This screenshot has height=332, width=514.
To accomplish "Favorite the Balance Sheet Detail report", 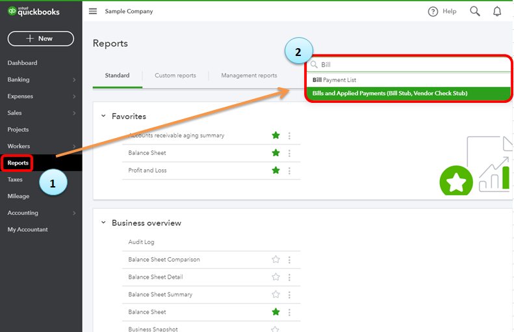I will 276,277.
